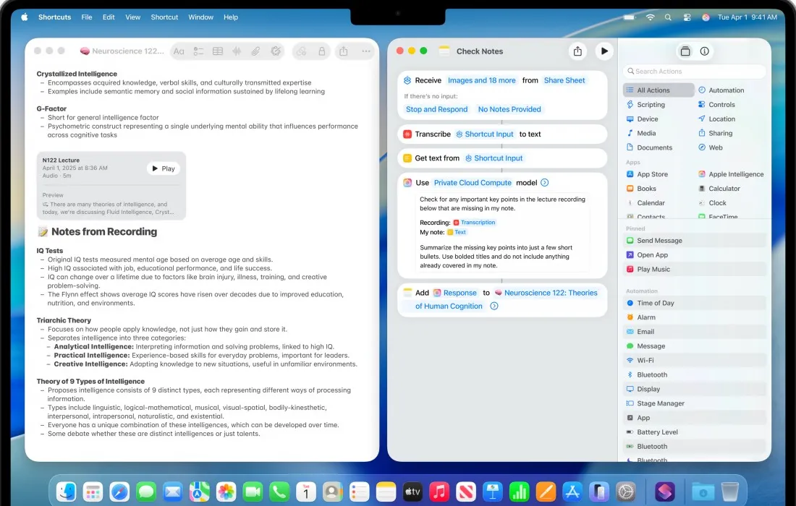Play the N122 Lecture audio recording
Image resolution: width=796 pixels, height=506 pixels.
[163, 168]
